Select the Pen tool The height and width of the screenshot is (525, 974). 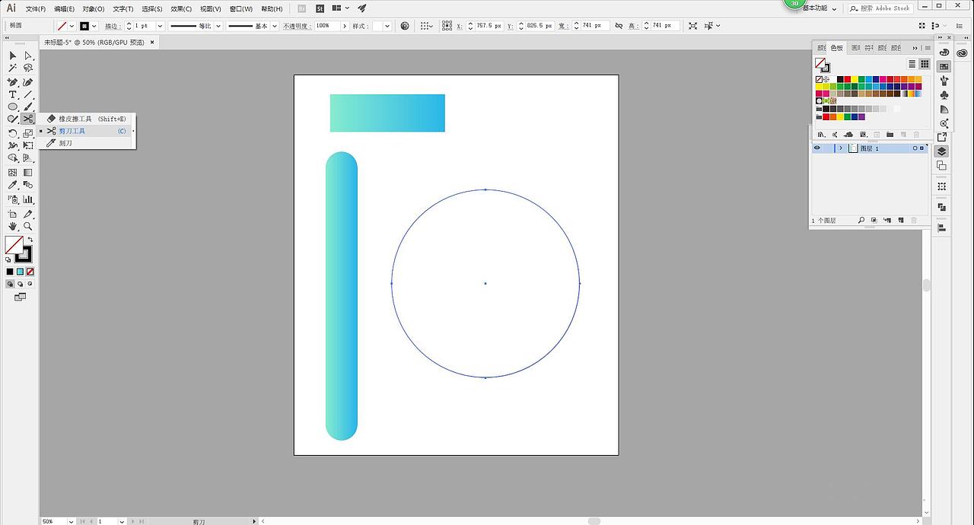(13, 81)
